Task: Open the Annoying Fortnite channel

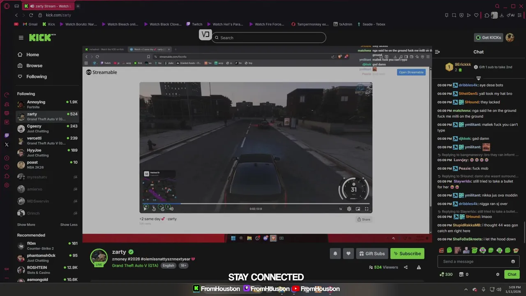Action: tap(47, 104)
